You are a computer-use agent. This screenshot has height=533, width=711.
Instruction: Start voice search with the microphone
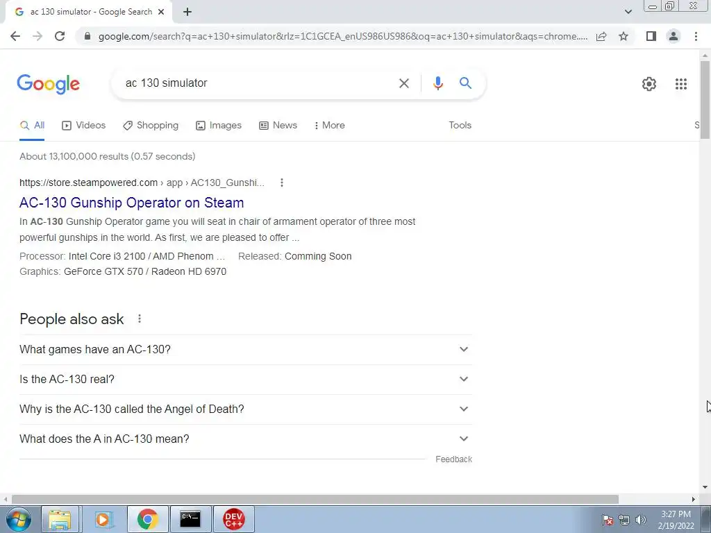coord(437,83)
